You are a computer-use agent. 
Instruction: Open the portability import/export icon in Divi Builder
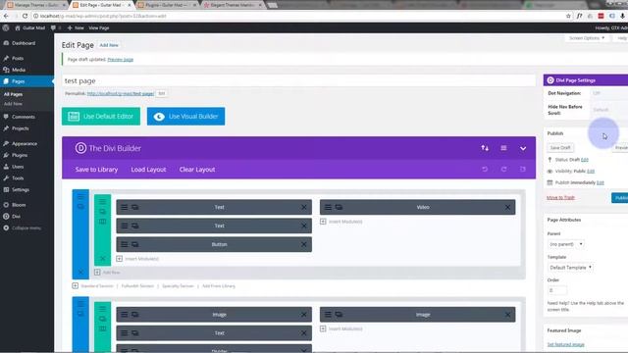[485, 148]
